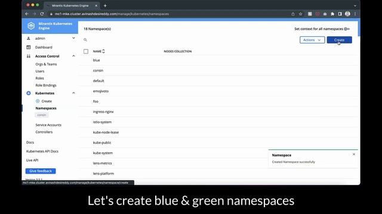Click the plus icon beside Create in sidebar
The height and width of the screenshot is (214, 382).
coord(38,101)
